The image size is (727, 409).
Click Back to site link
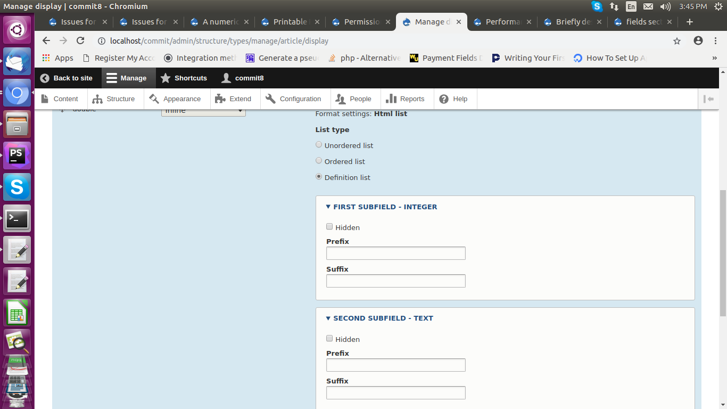(x=67, y=78)
